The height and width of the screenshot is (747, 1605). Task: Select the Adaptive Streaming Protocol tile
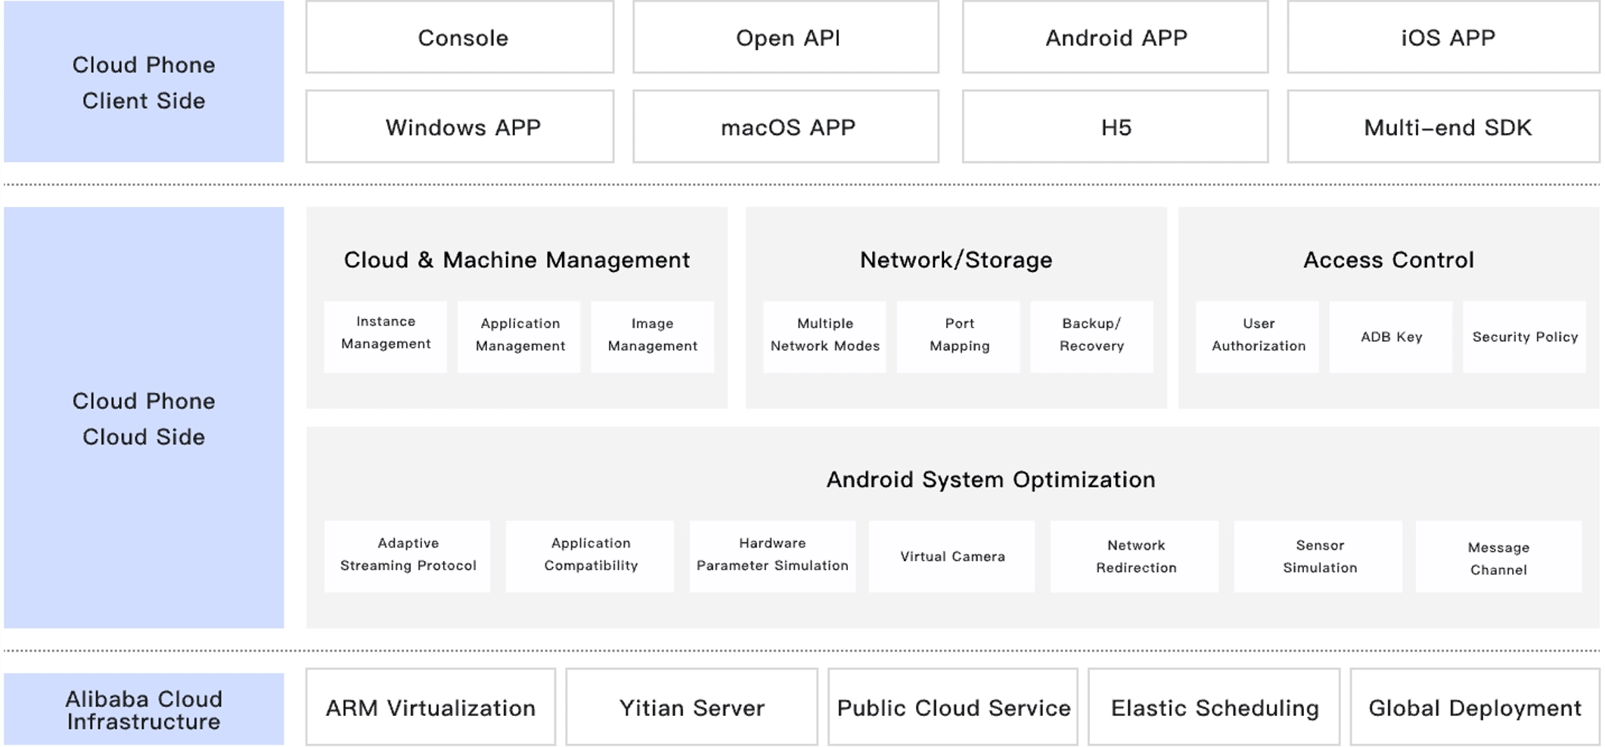[x=408, y=556]
